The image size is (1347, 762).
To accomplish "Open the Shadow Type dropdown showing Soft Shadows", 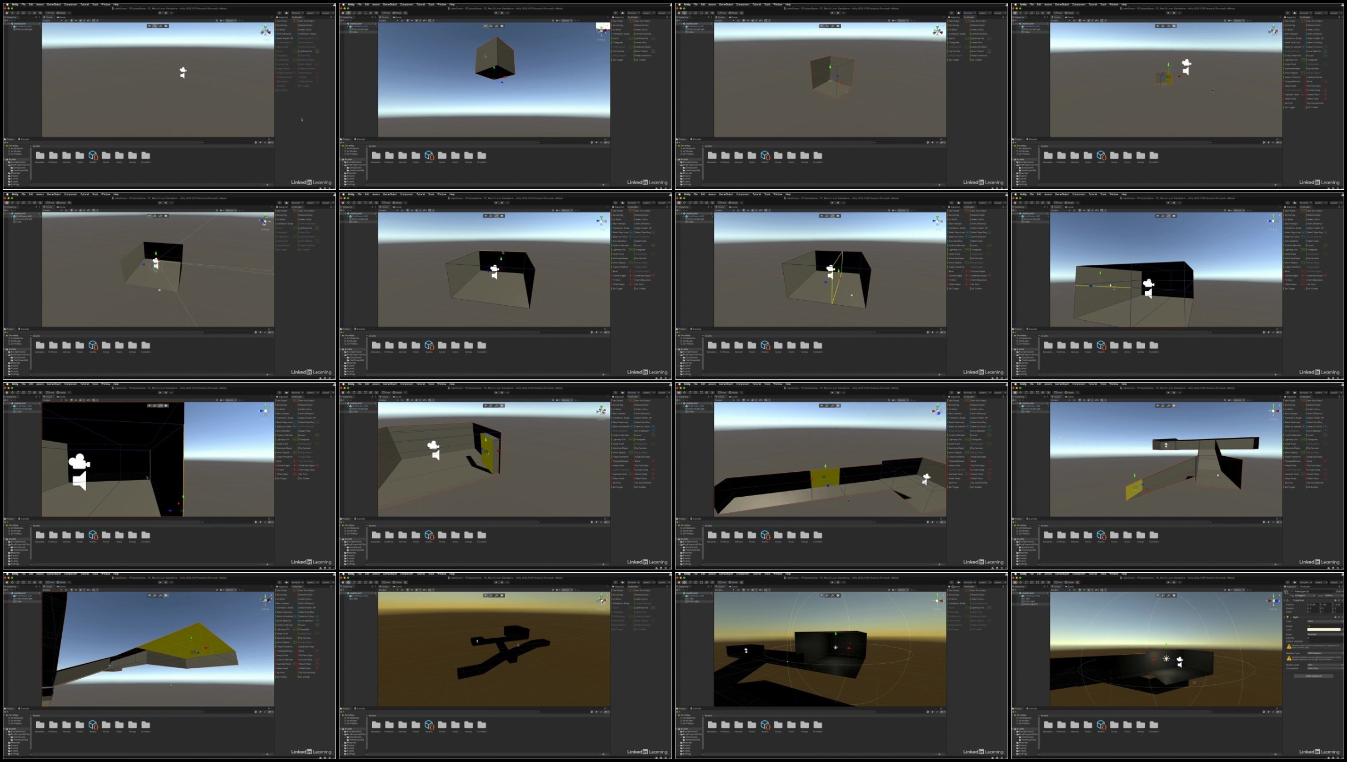I will click(1325, 653).
